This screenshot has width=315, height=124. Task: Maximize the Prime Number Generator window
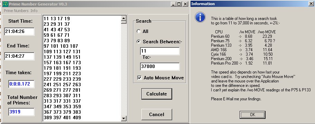pyautogui.click(x=179, y=4)
